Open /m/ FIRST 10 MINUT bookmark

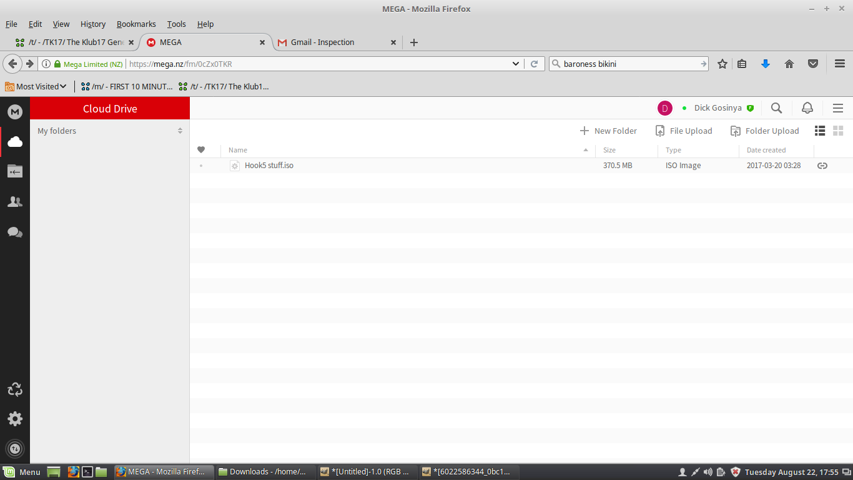(x=127, y=86)
